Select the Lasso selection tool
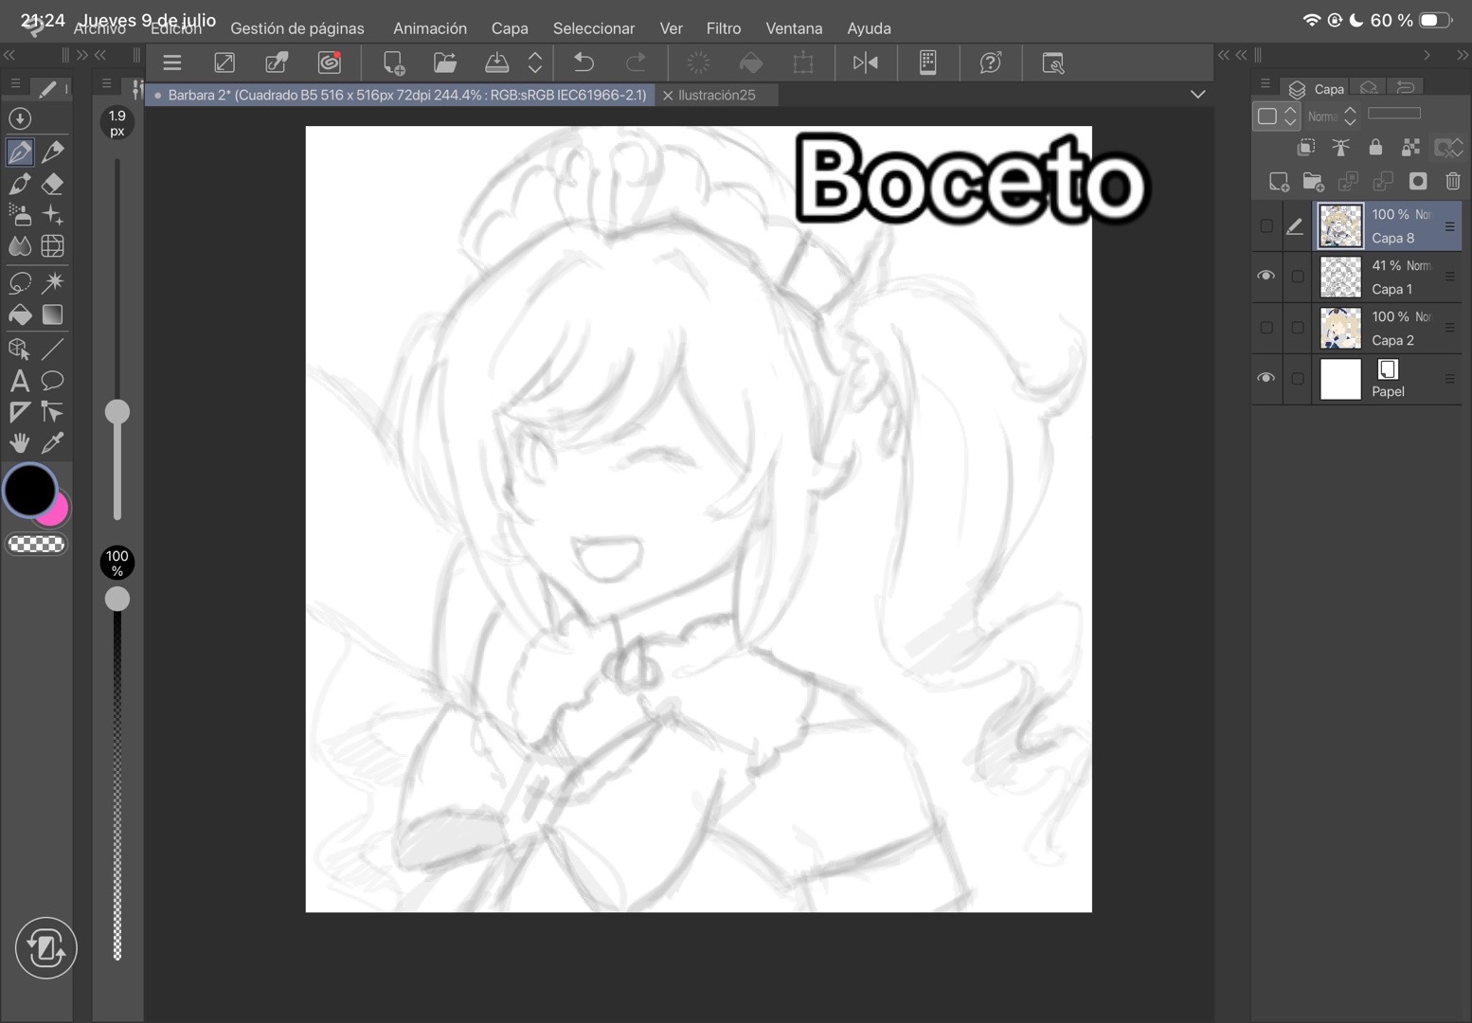Viewport: 1472px width, 1023px height. (20, 282)
